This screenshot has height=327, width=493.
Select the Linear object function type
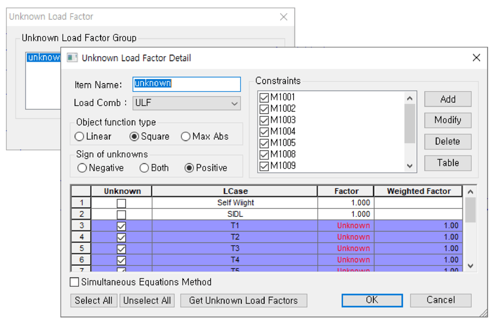(x=80, y=136)
